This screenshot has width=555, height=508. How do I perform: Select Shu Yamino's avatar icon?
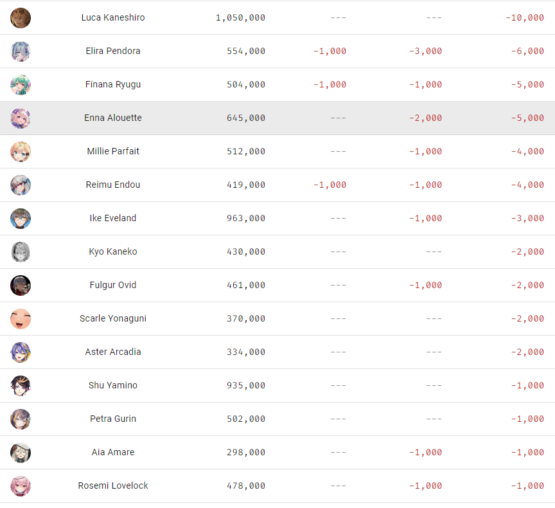point(21,386)
